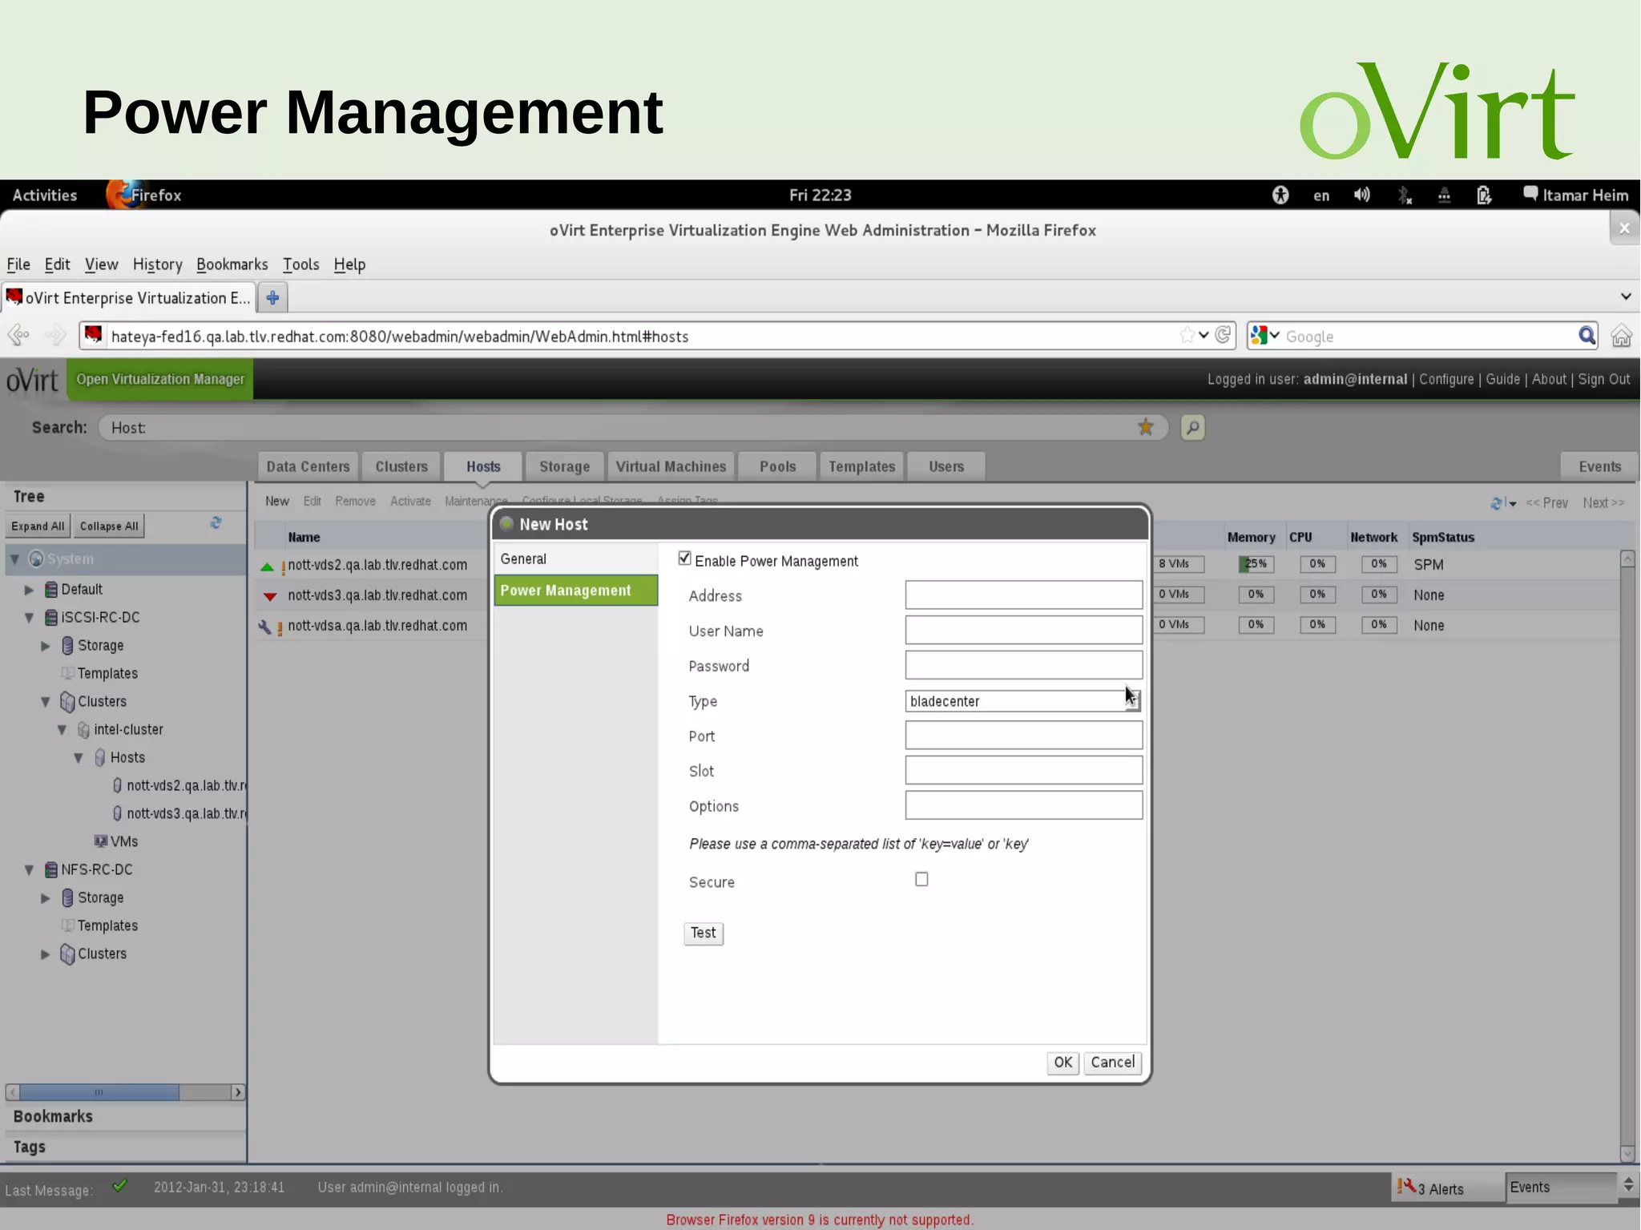Check the Secure checkbox
The height and width of the screenshot is (1230, 1641).
pyautogui.click(x=921, y=879)
